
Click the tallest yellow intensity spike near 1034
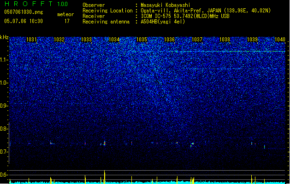[105, 177]
